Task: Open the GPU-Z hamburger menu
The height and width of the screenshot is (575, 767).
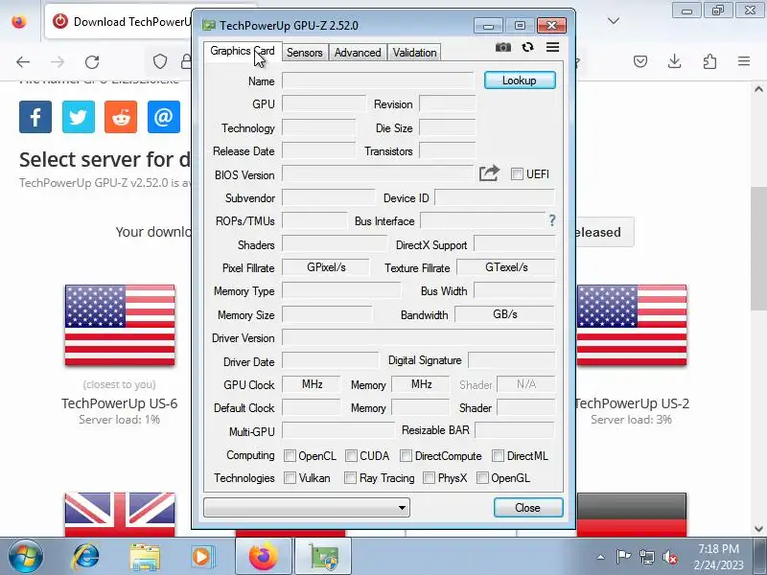Action: click(553, 47)
